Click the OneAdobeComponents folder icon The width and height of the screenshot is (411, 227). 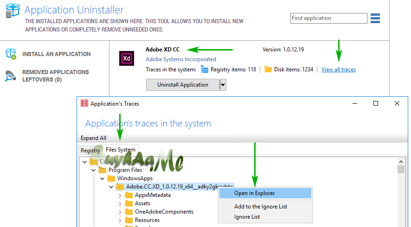click(128, 212)
